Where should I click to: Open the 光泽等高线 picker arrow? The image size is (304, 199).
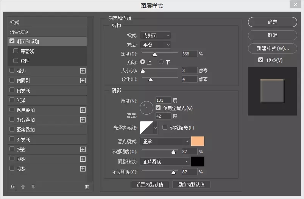155,128
